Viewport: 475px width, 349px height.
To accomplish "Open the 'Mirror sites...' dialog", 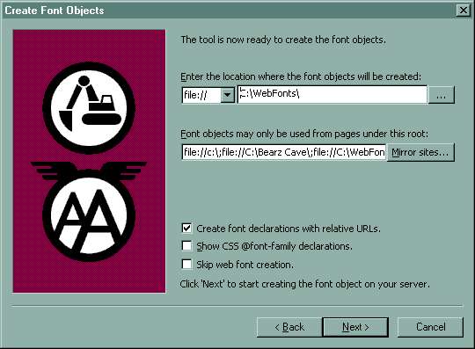I will [420, 152].
